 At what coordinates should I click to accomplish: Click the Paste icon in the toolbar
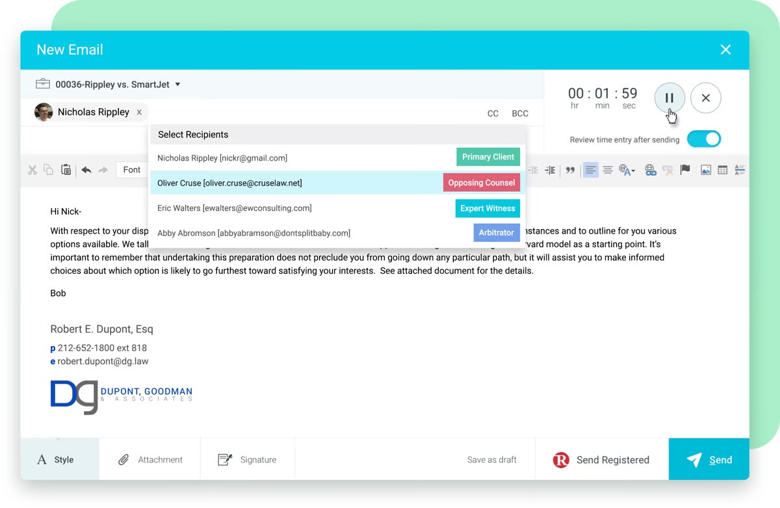point(66,170)
